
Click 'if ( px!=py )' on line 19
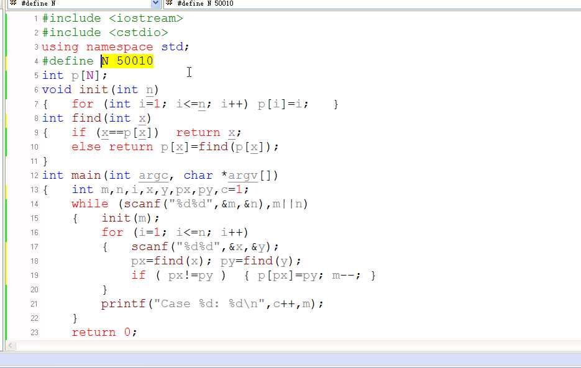click(x=178, y=276)
